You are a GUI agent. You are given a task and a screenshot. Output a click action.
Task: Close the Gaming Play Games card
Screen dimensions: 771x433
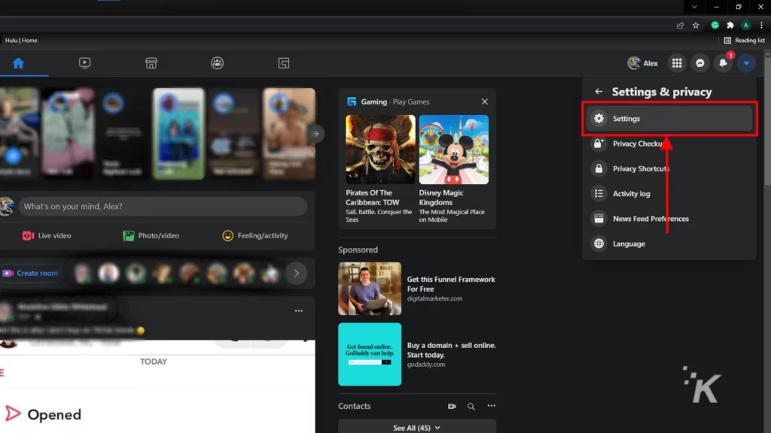(x=484, y=101)
